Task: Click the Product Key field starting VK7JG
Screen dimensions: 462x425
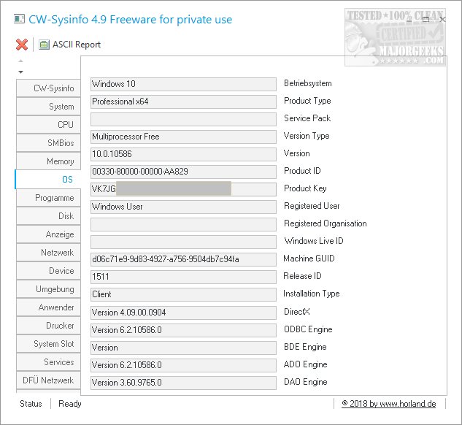Action: pos(183,189)
